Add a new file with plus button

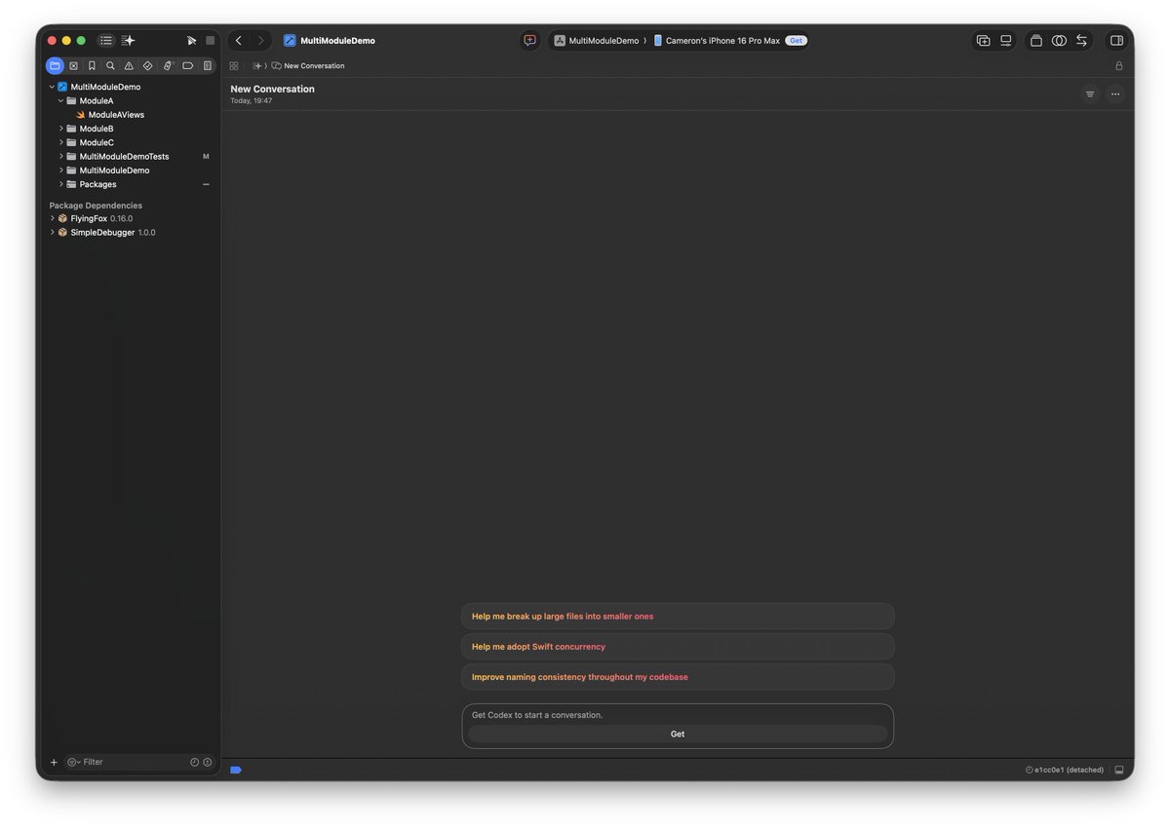[54, 762]
